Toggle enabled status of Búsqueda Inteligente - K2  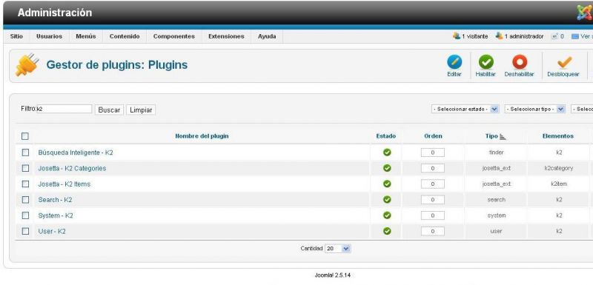point(387,152)
